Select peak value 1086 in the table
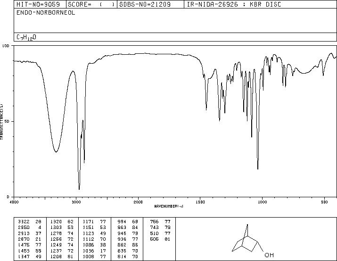This screenshot has height=261, width=337. point(88,245)
